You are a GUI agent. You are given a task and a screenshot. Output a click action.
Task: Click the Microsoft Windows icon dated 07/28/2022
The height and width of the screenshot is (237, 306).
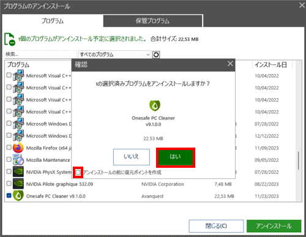(18, 124)
